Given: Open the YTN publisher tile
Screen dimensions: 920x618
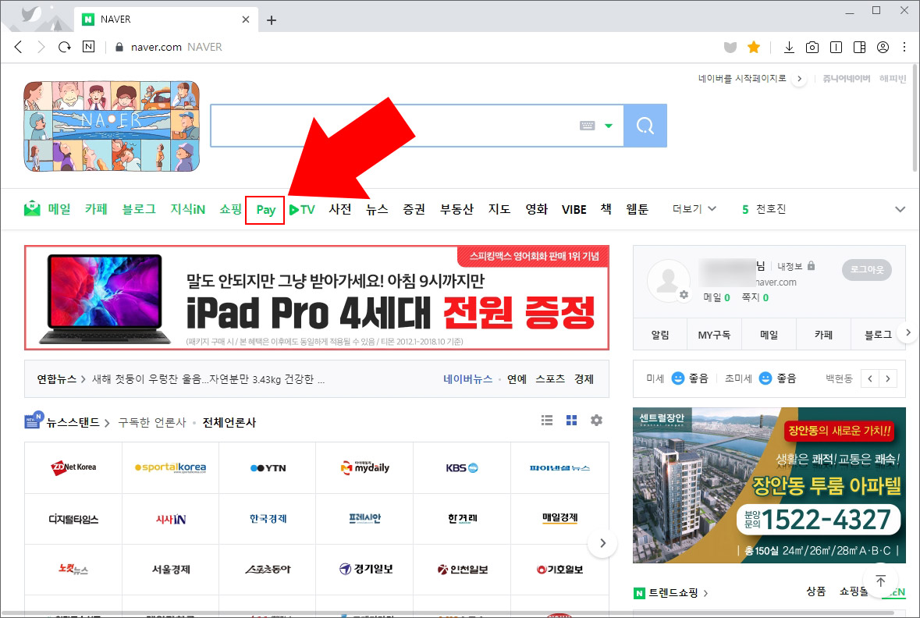Looking at the screenshot, I should pyautogui.click(x=268, y=467).
